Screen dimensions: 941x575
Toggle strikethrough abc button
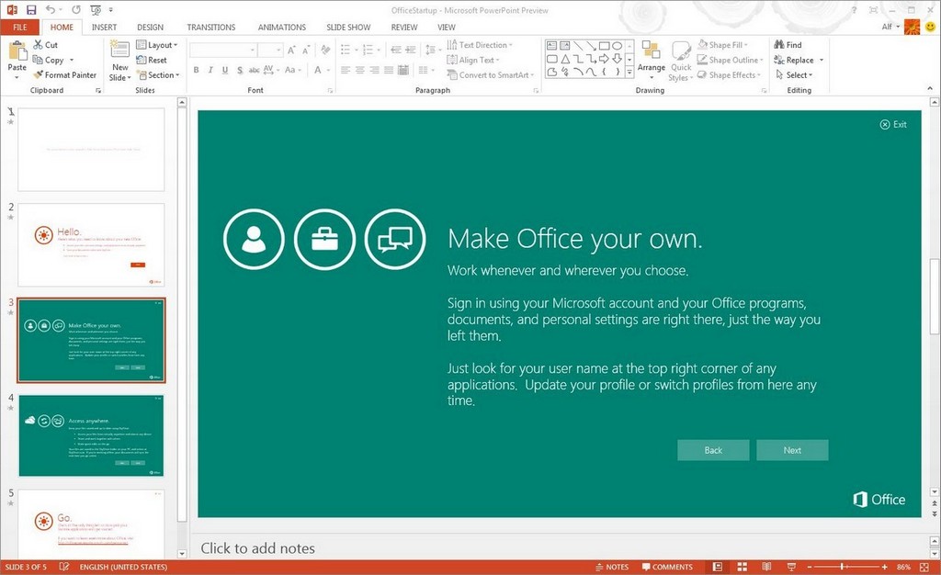[254, 70]
